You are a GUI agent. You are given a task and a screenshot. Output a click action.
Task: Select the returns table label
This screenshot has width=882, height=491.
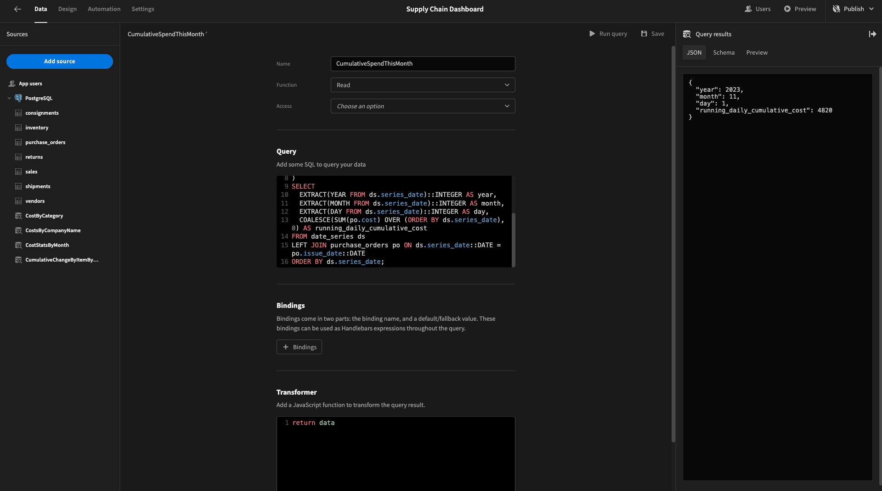tap(34, 157)
